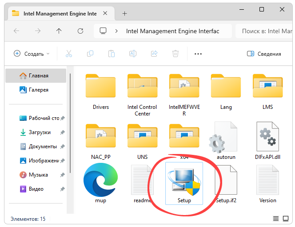
Task: Unpin Видео using its pin icon
Action: pos(63,189)
